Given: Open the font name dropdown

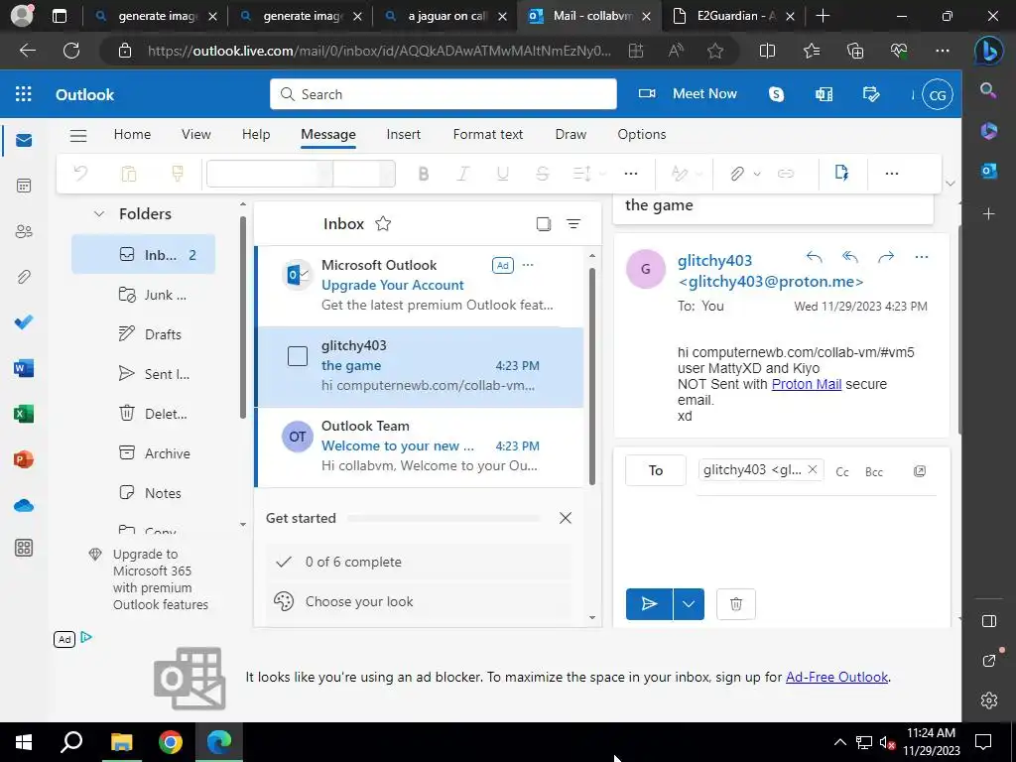Looking at the screenshot, I should point(270,174).
